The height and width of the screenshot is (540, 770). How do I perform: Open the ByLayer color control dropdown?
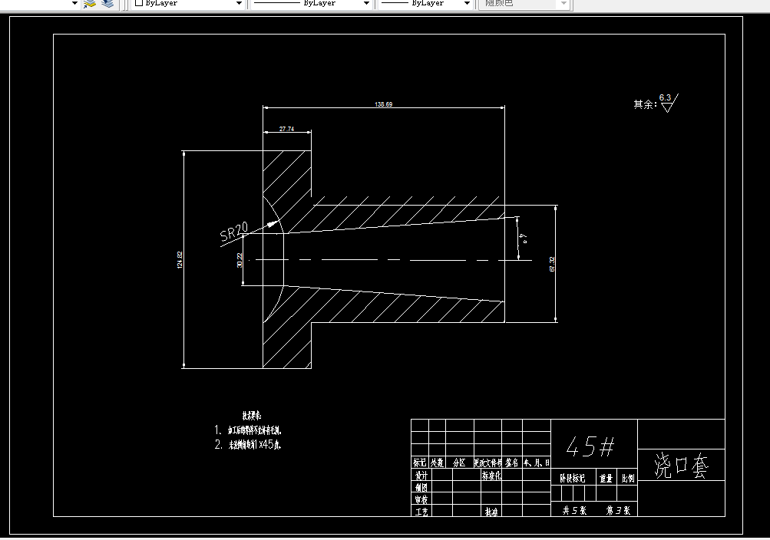[x=240, y=3]
